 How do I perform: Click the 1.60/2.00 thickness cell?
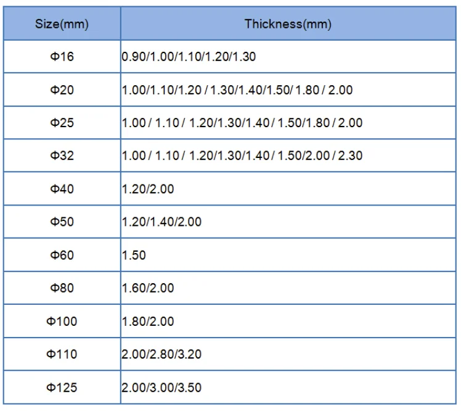click(148, 288)
